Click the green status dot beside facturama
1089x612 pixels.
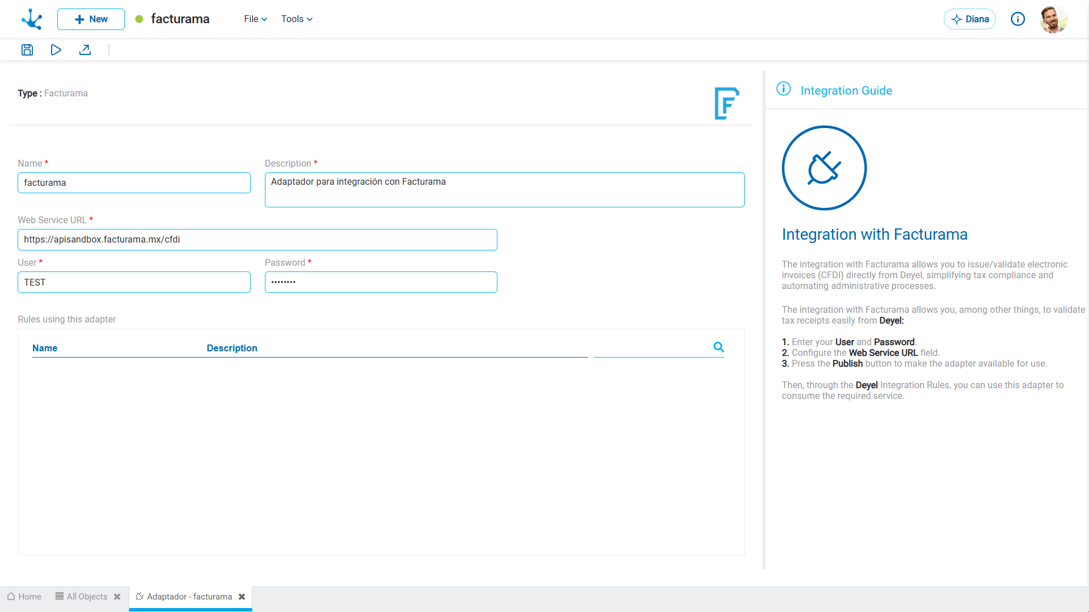[140, 19]
